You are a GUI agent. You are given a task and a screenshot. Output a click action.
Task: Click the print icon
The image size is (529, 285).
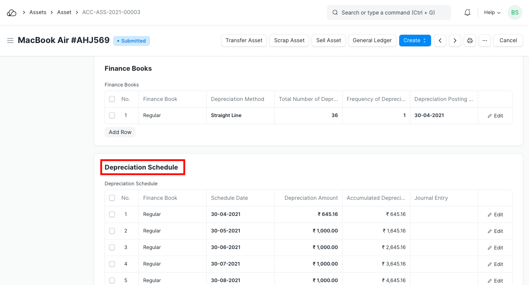coord(470,41)
